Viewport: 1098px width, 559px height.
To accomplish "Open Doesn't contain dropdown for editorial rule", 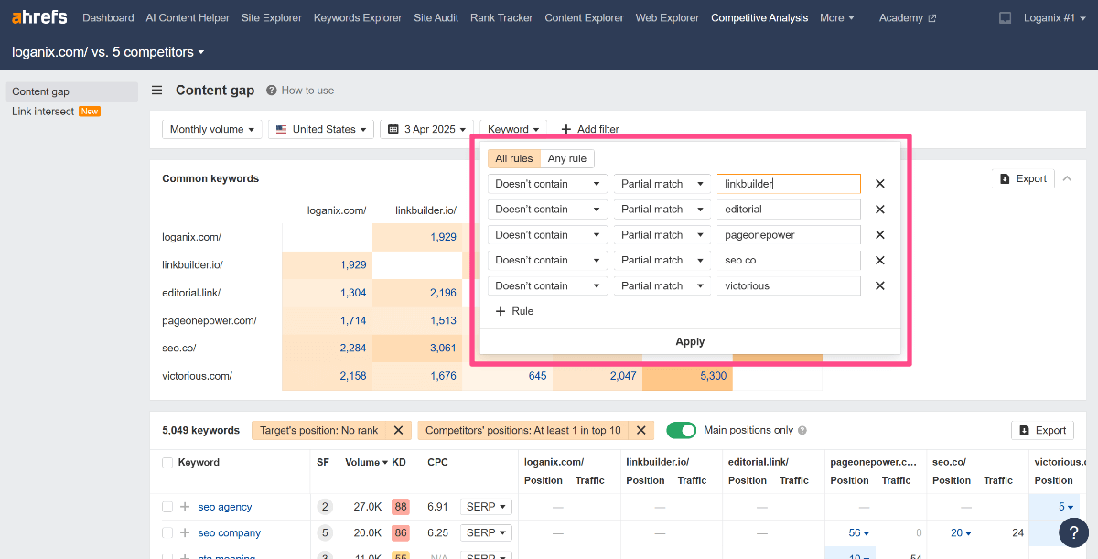I will 547,210.
